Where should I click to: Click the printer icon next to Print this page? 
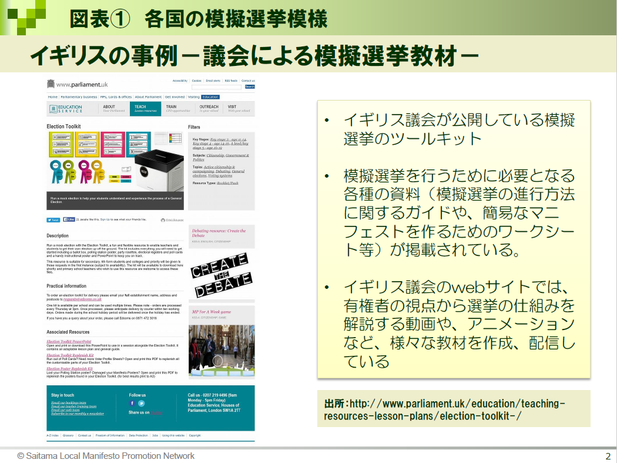click(x=163, y=219)
